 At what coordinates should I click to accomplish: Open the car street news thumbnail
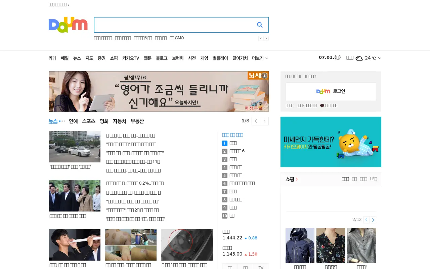75,147
